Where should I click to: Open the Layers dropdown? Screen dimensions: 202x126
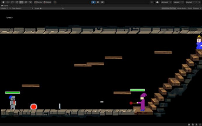[x=178, y=2]
